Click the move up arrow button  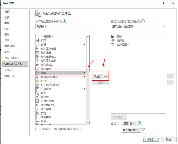170,77
